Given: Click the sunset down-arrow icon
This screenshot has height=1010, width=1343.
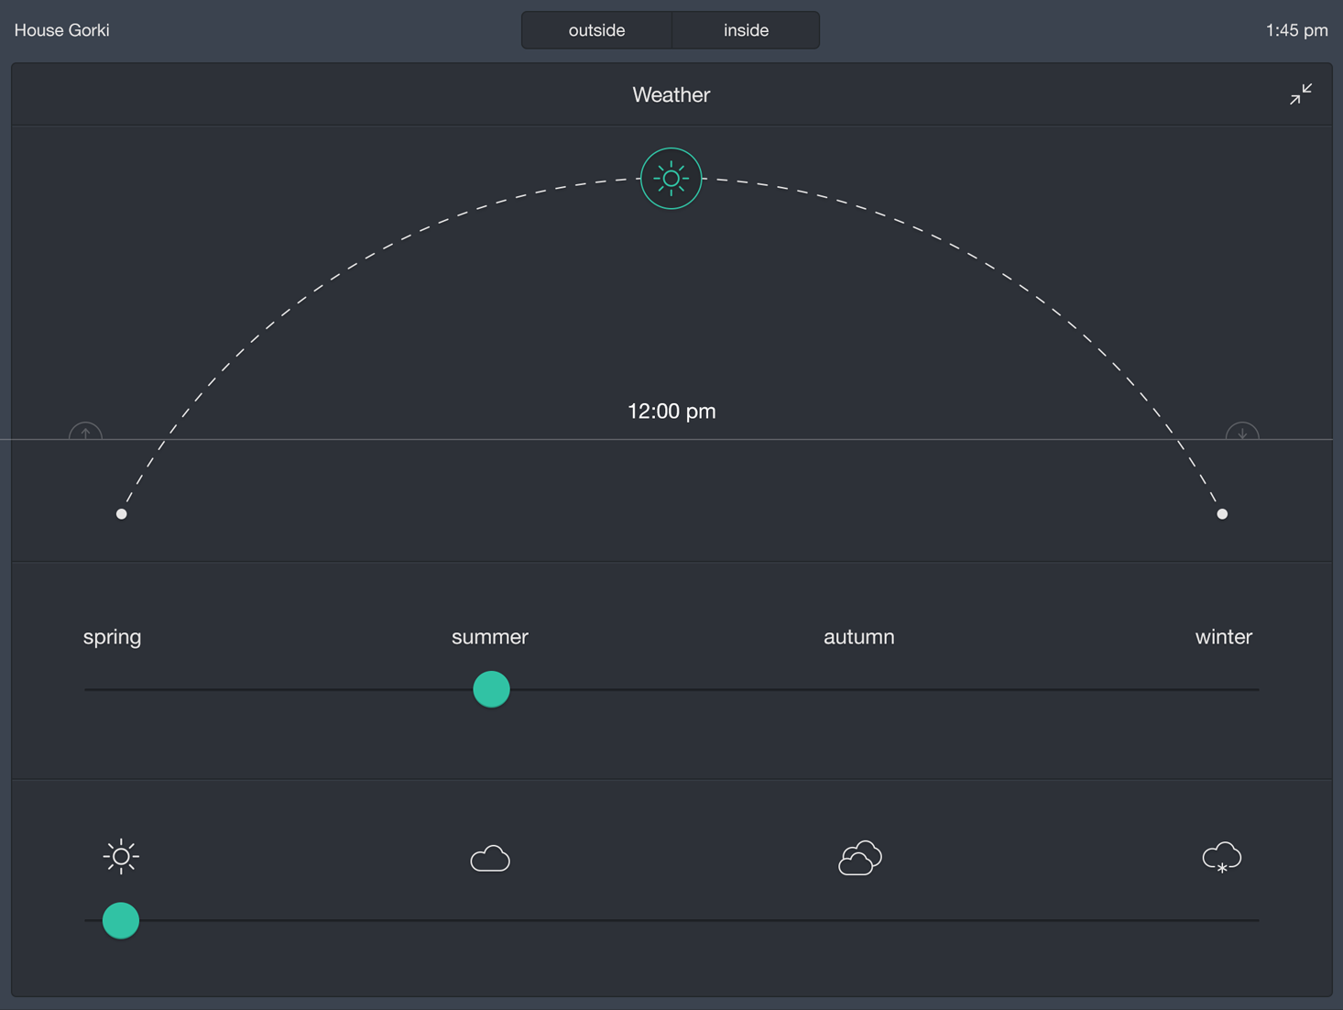Looking at the screenshot, I should pos(1242,432).
